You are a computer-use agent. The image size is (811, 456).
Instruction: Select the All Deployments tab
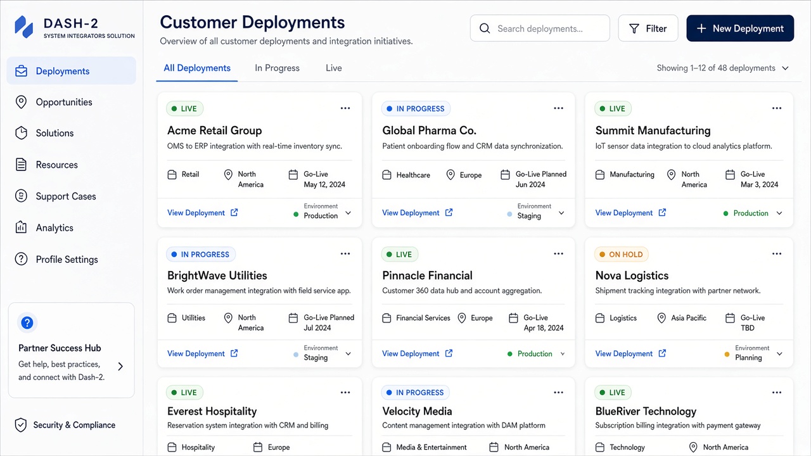coord(197,68)
